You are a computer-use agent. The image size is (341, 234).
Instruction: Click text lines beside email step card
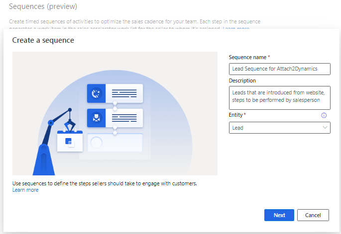(x=124, y=118)
